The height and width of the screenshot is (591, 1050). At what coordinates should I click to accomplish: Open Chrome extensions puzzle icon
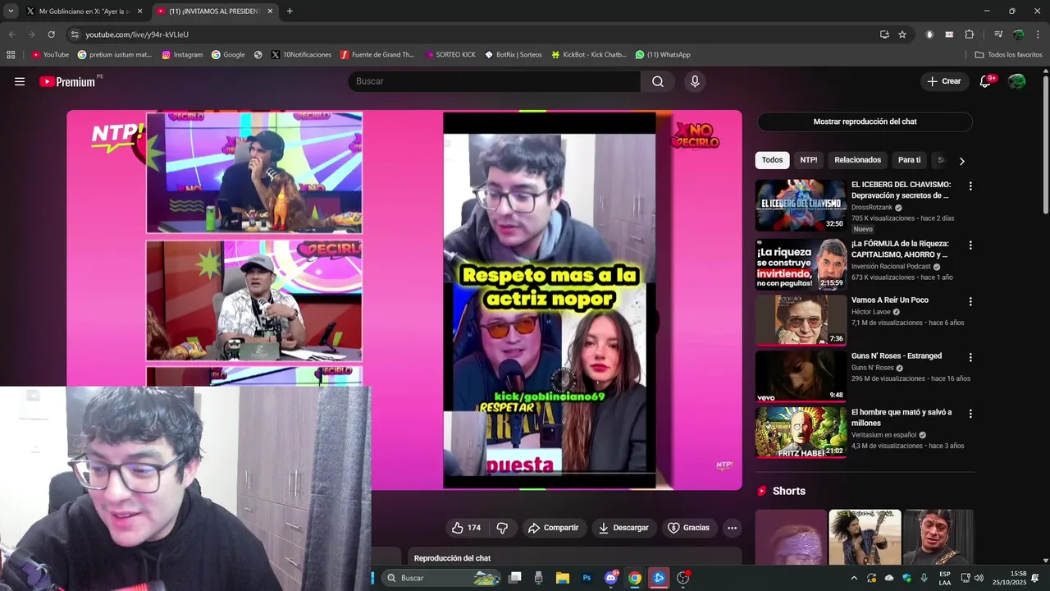tap(969, 34)
